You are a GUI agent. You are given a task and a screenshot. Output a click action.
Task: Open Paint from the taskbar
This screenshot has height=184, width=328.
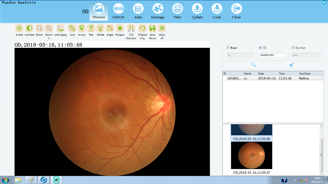pyautogui.click(x=31, y=180)
